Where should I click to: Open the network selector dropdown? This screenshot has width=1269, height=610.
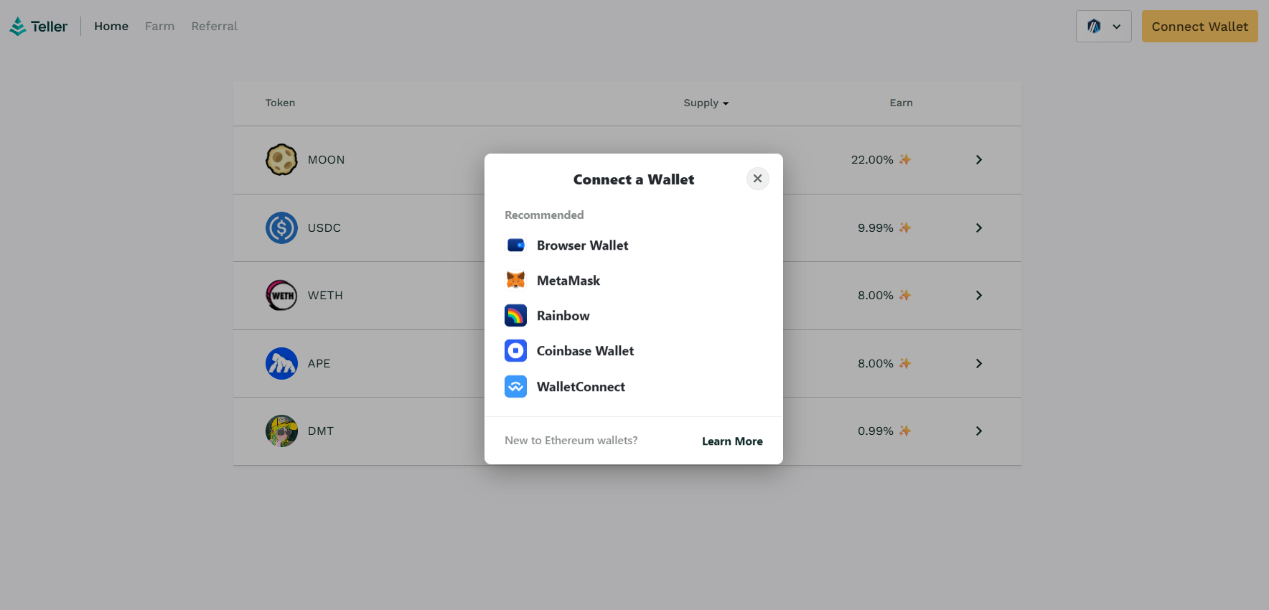[1103, 27]
